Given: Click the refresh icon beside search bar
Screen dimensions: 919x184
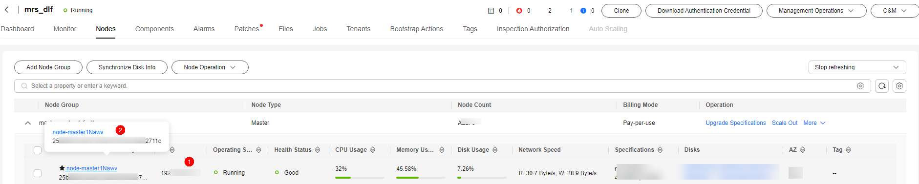Looking at the screenshot, I should click(882, 86).
